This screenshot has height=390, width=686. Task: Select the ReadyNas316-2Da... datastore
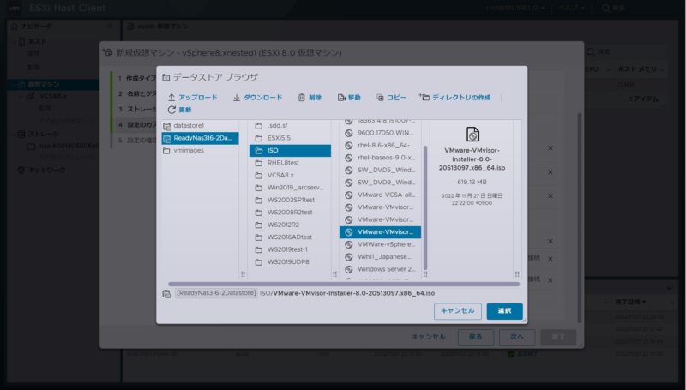(200, 138)
